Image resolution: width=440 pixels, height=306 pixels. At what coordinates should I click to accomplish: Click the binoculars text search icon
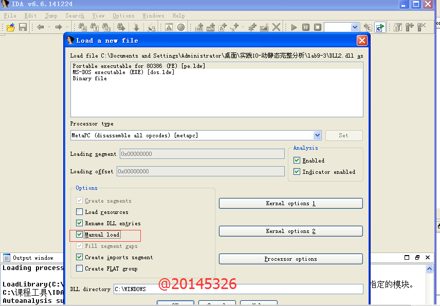tap(95, 27)
